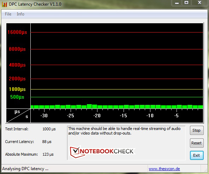
Task: Click the Notebookcheck logo
Action: point(102,151)
